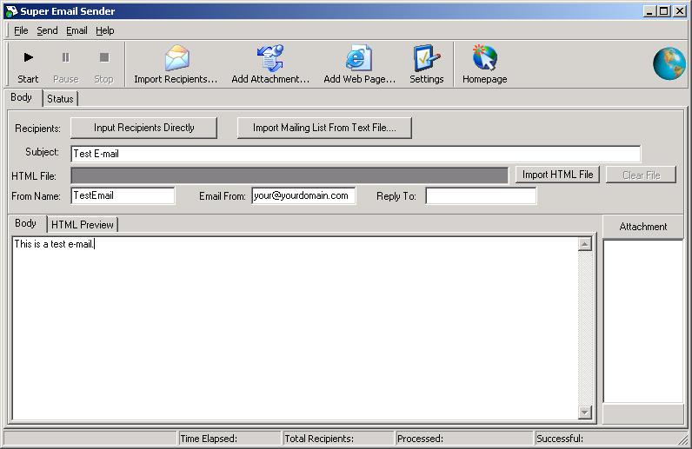Click the Super Email Sender title bar icon
The height and width of the screenshot is (449, 692).
coord(10,11)
